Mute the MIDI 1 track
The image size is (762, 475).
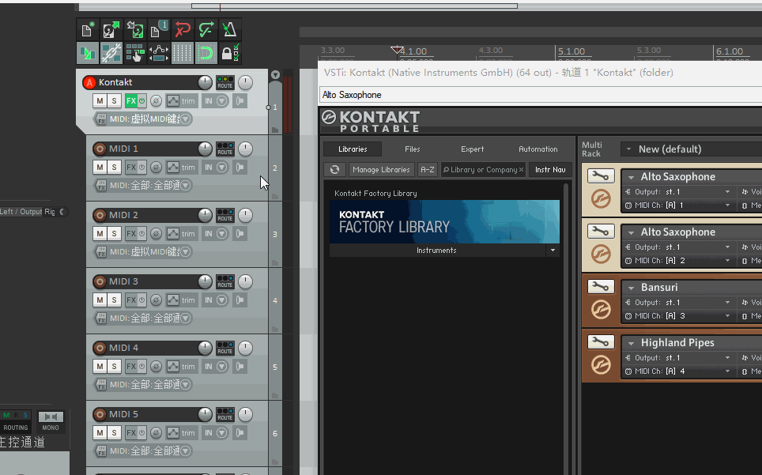tap(100, 167)
